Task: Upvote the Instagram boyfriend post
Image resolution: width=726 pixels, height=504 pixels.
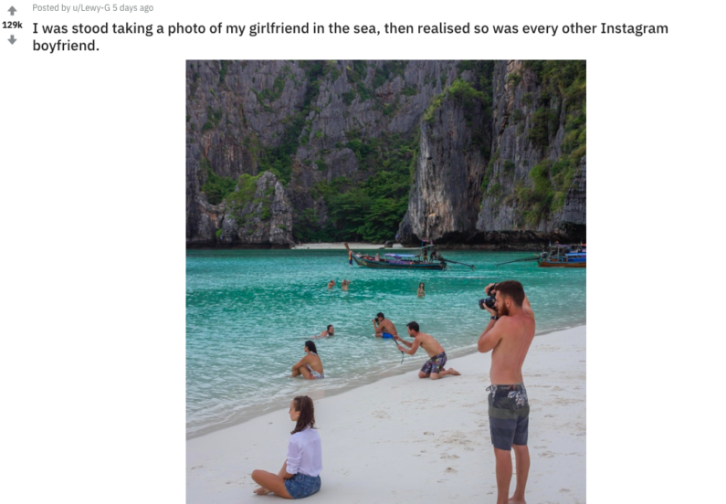Action: pos(12,10)
